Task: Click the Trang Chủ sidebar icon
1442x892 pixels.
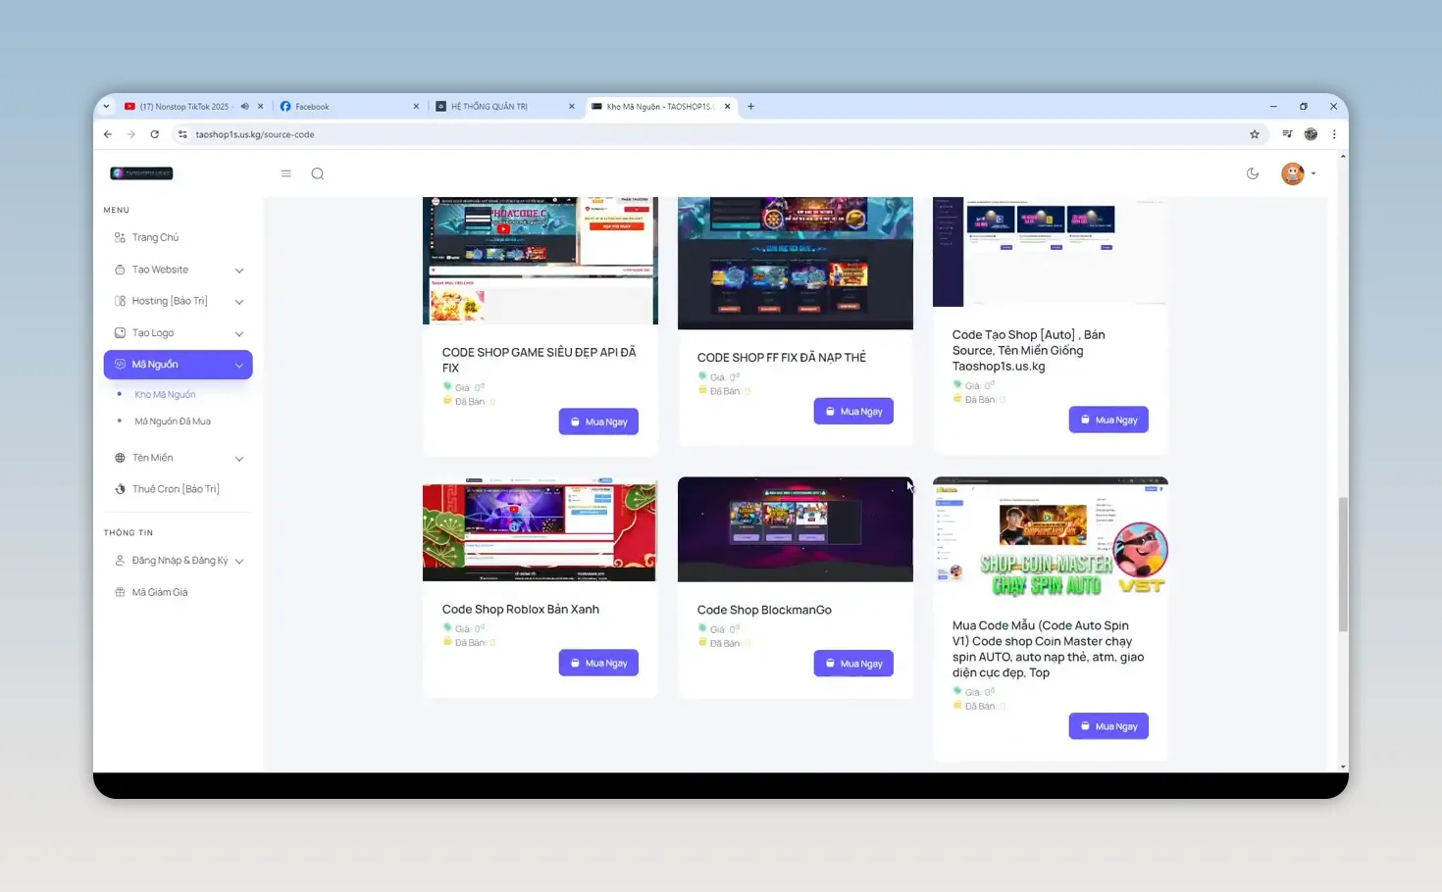Action: tap(120, 237)
